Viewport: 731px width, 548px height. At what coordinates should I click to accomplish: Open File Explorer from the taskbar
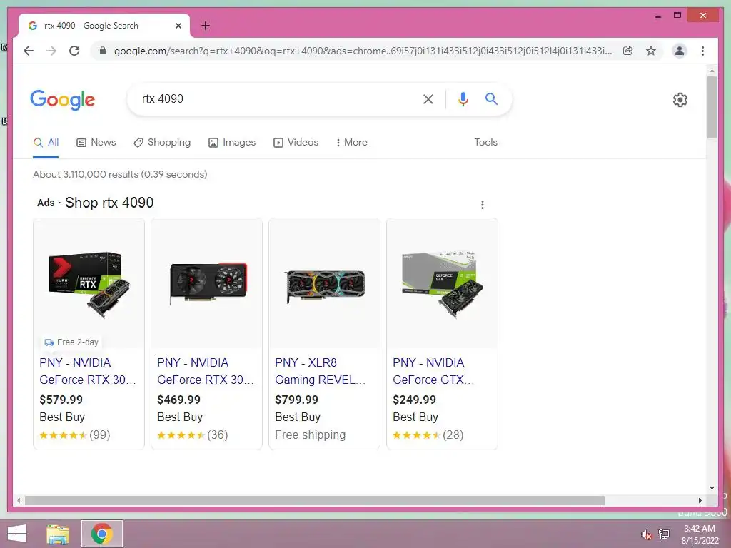click(57, 534)
